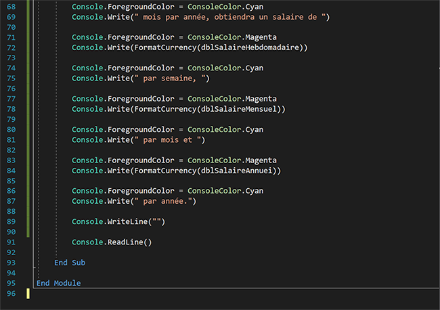Click line number 82 in the gutter
The height and width of the screenshot is (310, 440).
pyautogui.click(x=12, y=150)
